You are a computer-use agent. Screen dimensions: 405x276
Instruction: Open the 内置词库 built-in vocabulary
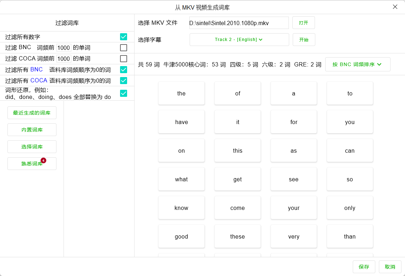(32, 130)
